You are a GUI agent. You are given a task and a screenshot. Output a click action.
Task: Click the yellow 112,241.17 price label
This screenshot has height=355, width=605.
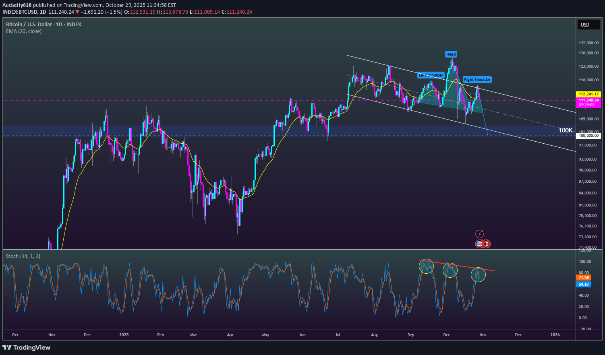point(588,93)
